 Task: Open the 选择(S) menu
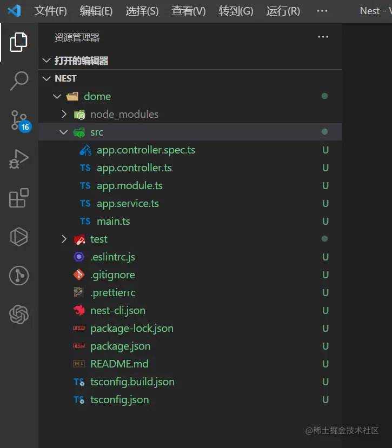[142, 11]
